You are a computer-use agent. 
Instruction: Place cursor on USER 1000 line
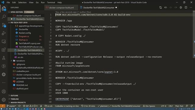pyautogui.click(x=62, y=93)
